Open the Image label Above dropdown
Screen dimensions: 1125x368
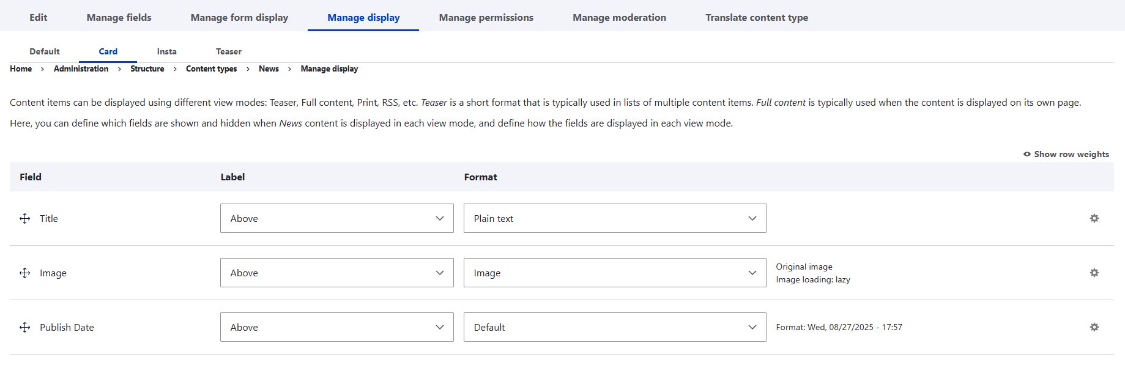tap(337, 273)
